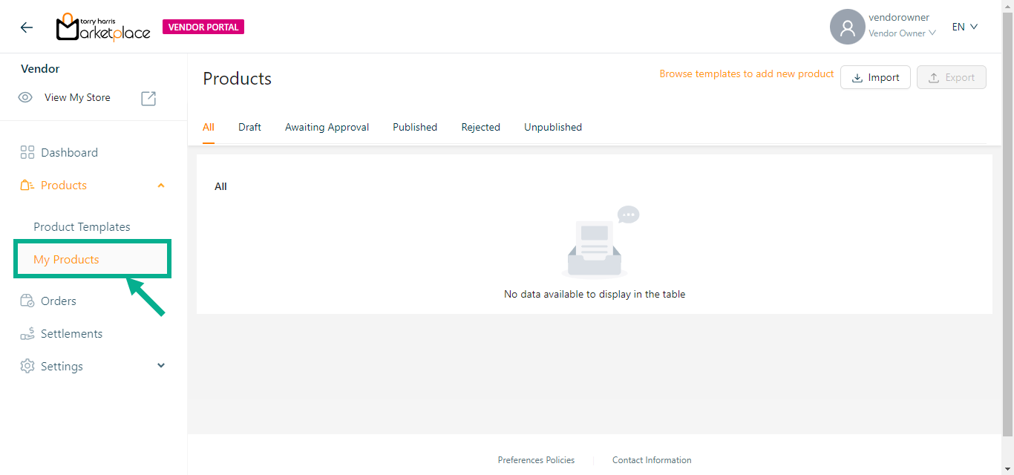Open the Vendor Owner account dropdown
Screen dimensions: 1014x475
pyautogui.click(x=902, y=33)
